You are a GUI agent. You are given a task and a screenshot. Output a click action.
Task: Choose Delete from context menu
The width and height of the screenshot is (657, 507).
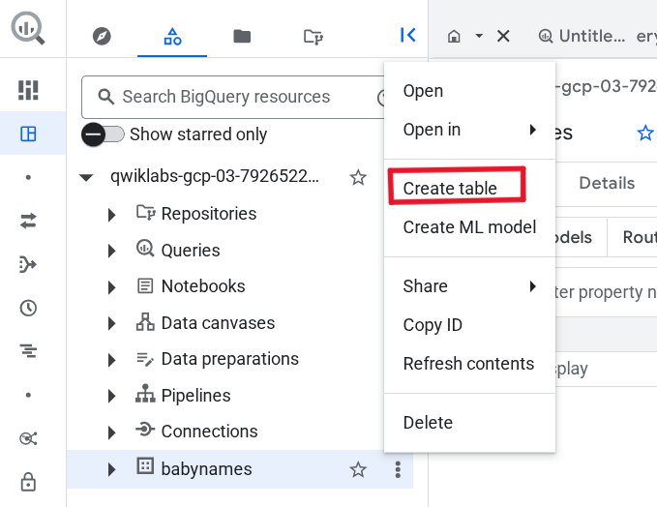[469, 423]
